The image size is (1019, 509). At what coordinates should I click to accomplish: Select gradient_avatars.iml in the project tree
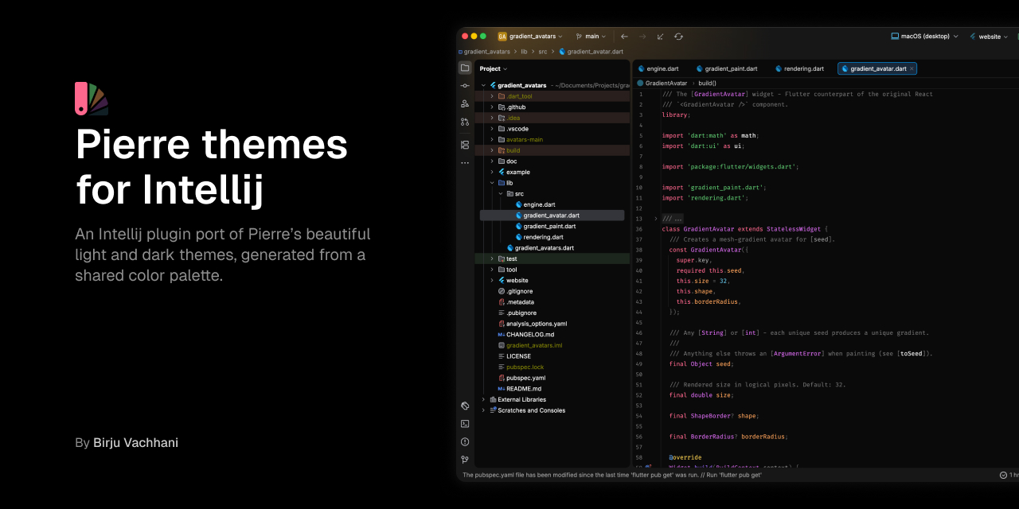[x=529, y=345]
